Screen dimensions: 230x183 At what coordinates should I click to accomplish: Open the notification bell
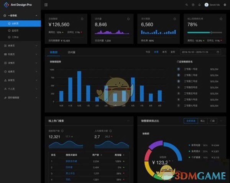199,5
